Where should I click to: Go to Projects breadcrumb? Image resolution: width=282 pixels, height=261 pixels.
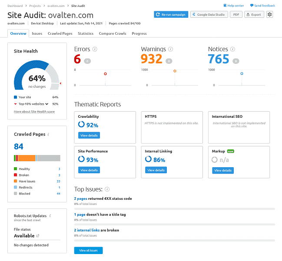click(x=35, y=6)
